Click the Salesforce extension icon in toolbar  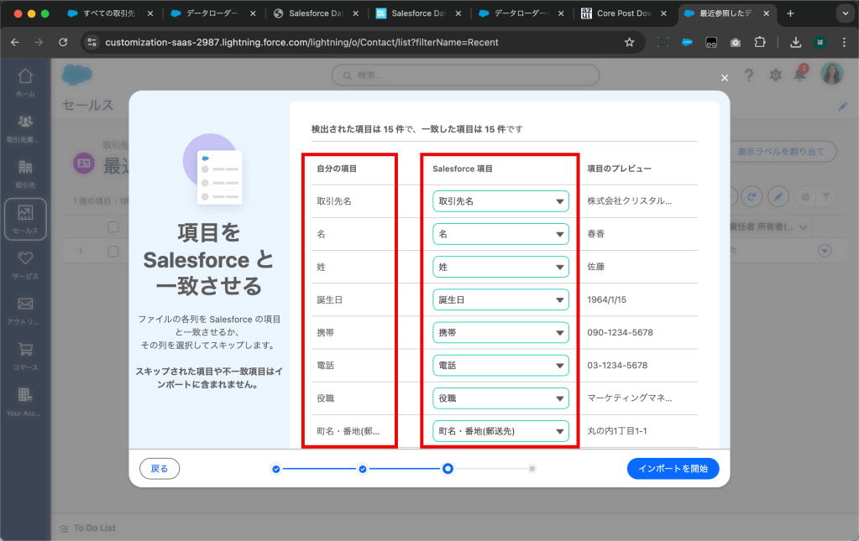pos(687,42)
